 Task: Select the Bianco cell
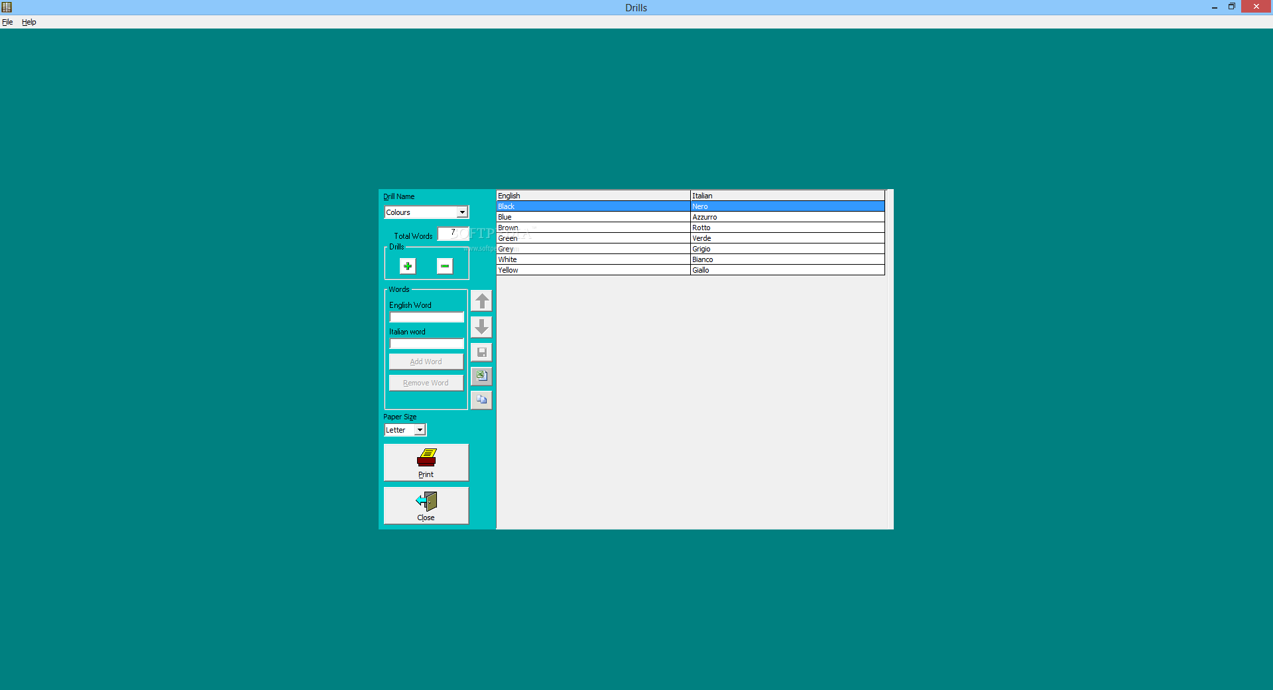click(x=788, y=259)
